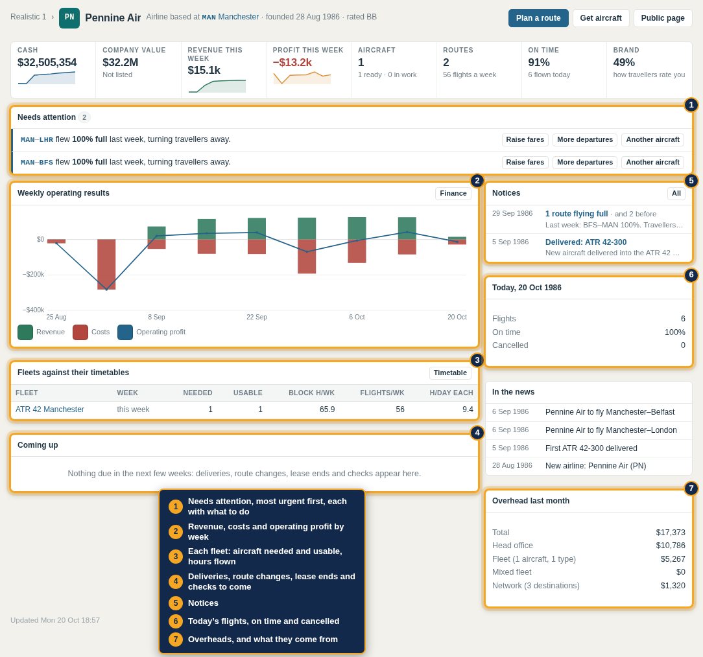Image resolution: width=703 pixels, height=657 pixels.
Task: Add more departures for MAN–BFS
Action: click(584, 162)
